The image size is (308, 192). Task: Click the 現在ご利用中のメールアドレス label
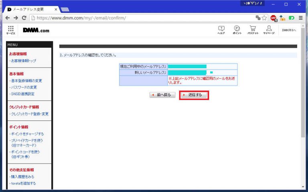[x=143, y=67]
